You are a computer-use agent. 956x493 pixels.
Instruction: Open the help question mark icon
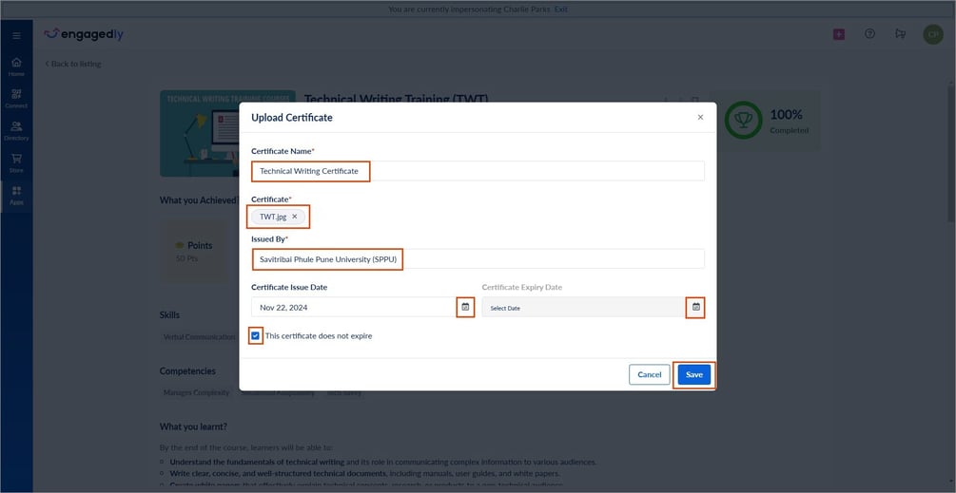tap(870, 34)
